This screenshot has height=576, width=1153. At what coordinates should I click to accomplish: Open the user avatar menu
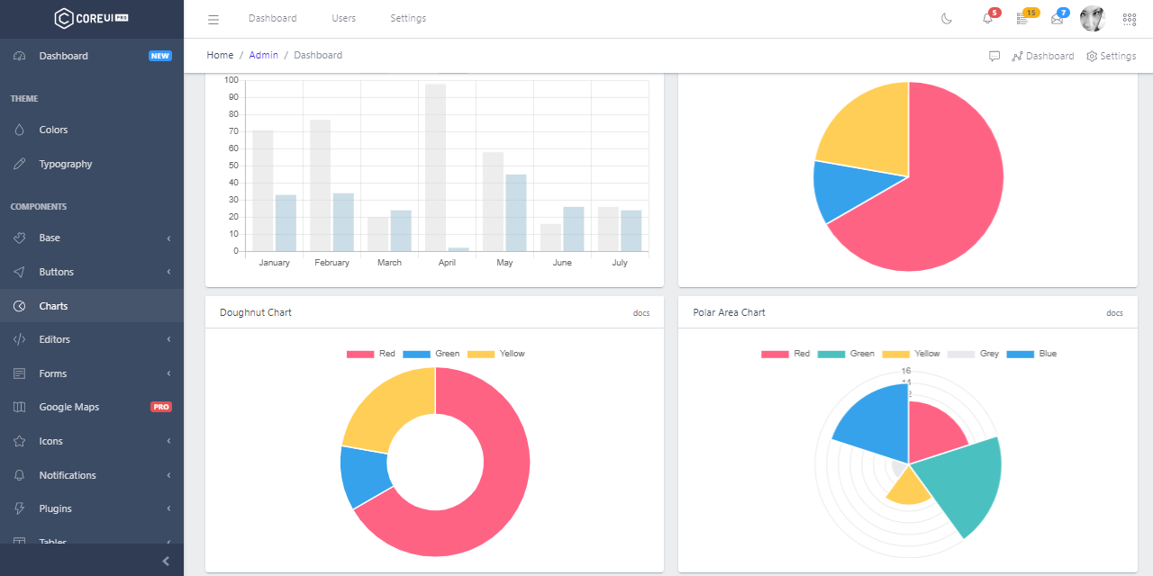point(1093,19)
